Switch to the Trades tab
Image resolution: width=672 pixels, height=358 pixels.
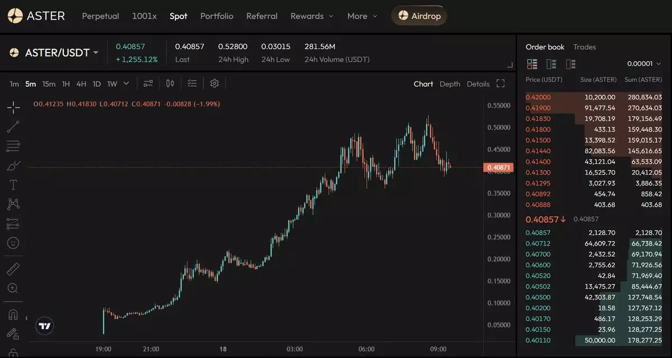(585, 47)
